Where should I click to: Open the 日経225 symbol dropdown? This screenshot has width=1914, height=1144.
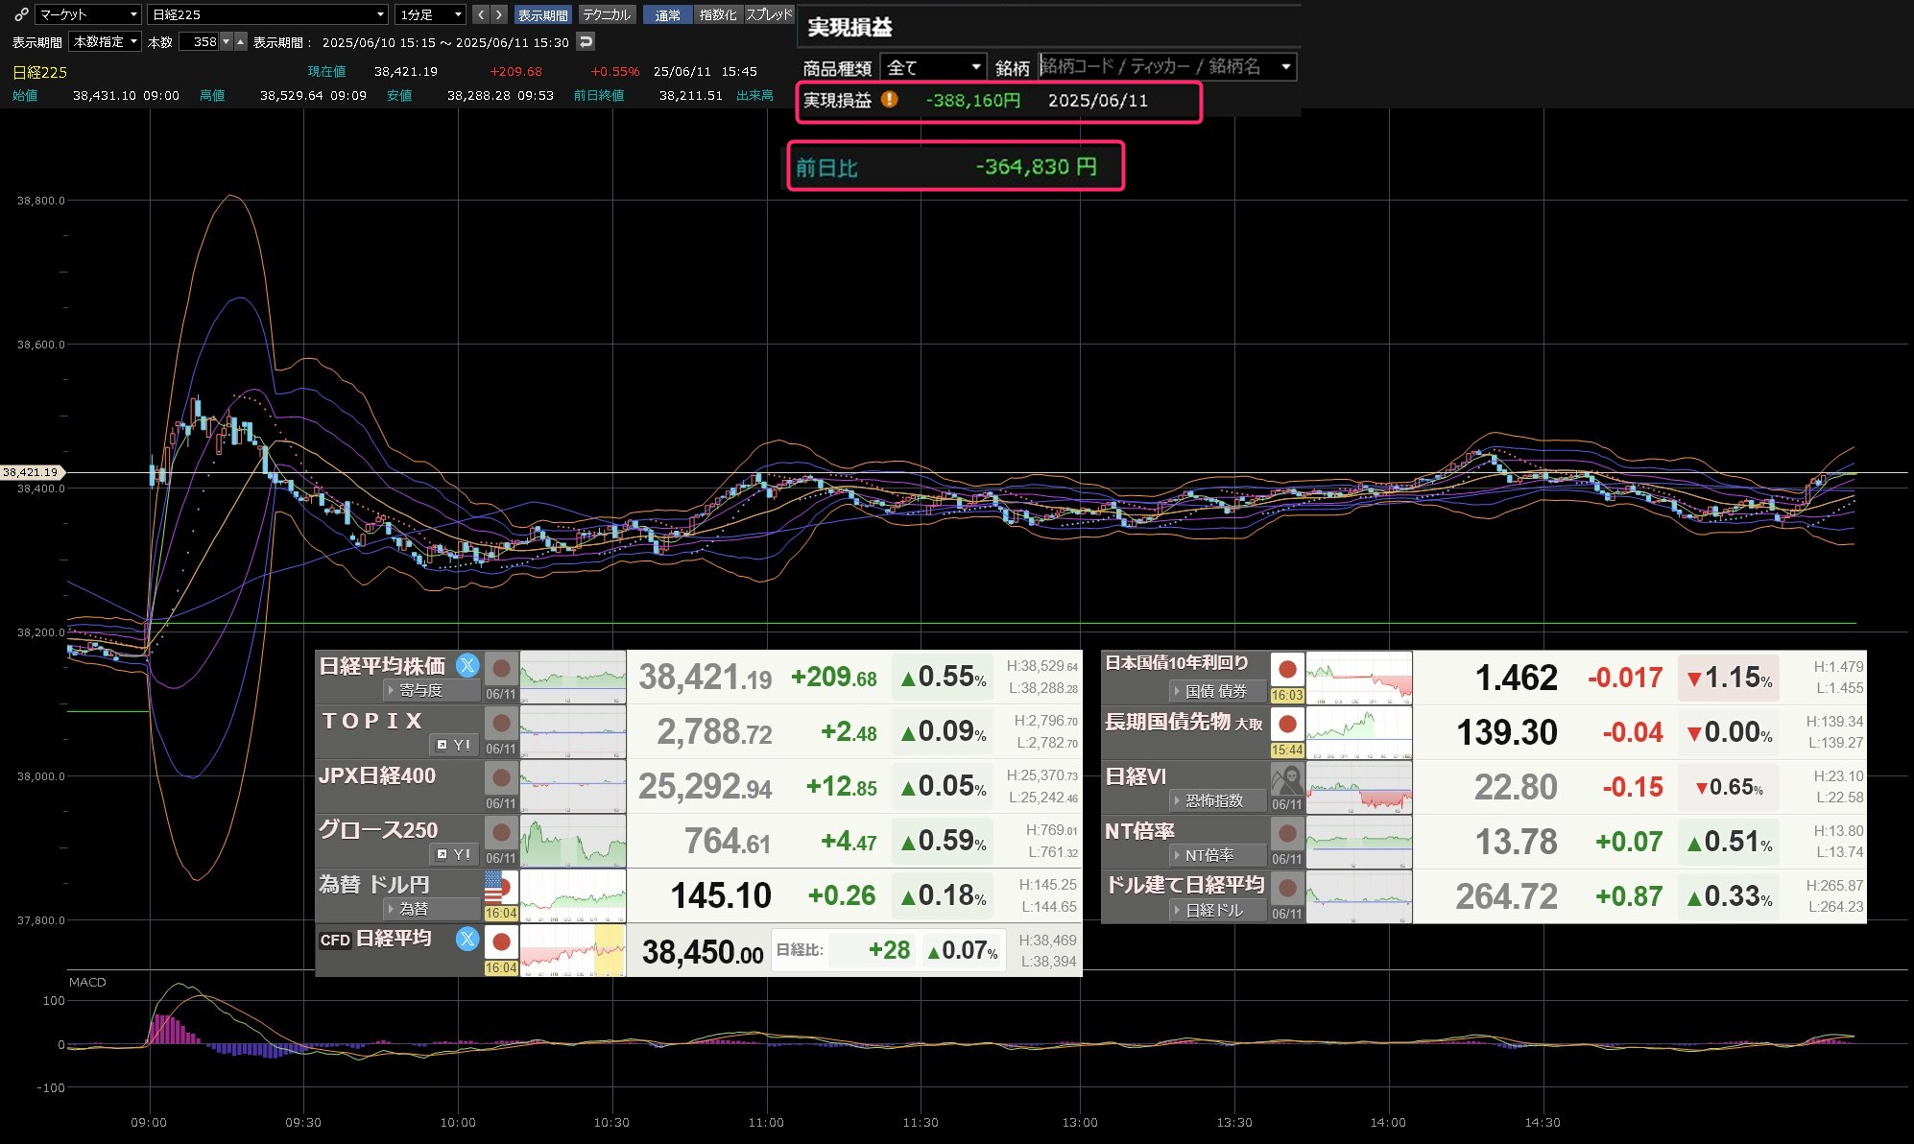click(268, 14)
